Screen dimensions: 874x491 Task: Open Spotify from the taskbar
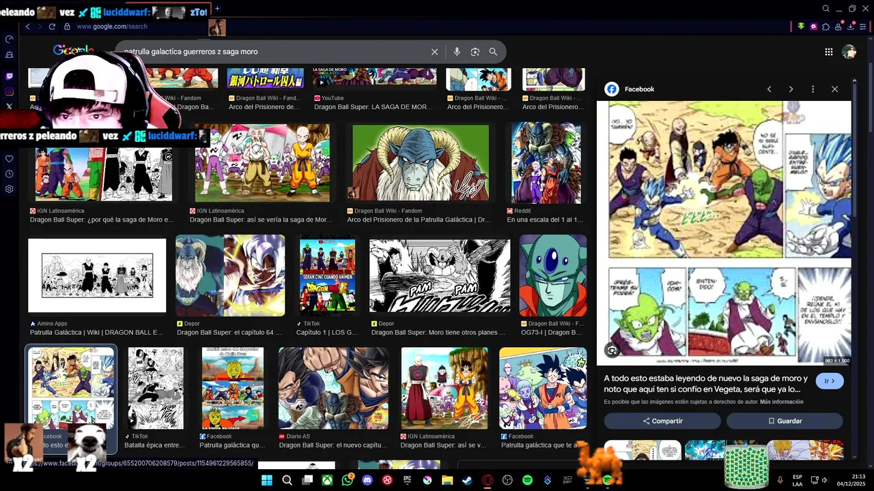[527, 480]
